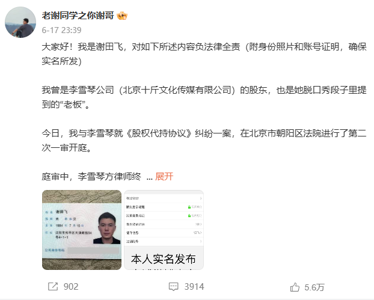Click top row chevron in settings screenshot
This screenshot has width=374, height=300.
(x=201, y=198)
